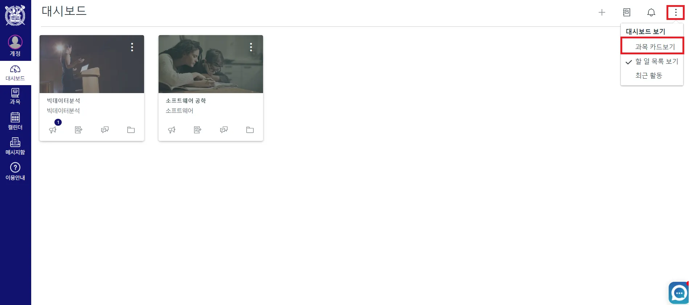
Task: Open announcements icon on 빅데이터분석 card
Action: click(x=53, y=130)
